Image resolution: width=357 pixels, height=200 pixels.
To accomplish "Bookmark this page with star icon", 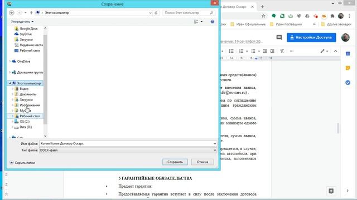I will pos(263,16).
